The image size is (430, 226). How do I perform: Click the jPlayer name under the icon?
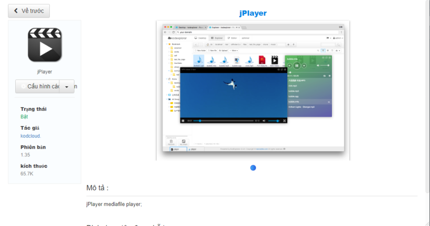pos(45,72)
